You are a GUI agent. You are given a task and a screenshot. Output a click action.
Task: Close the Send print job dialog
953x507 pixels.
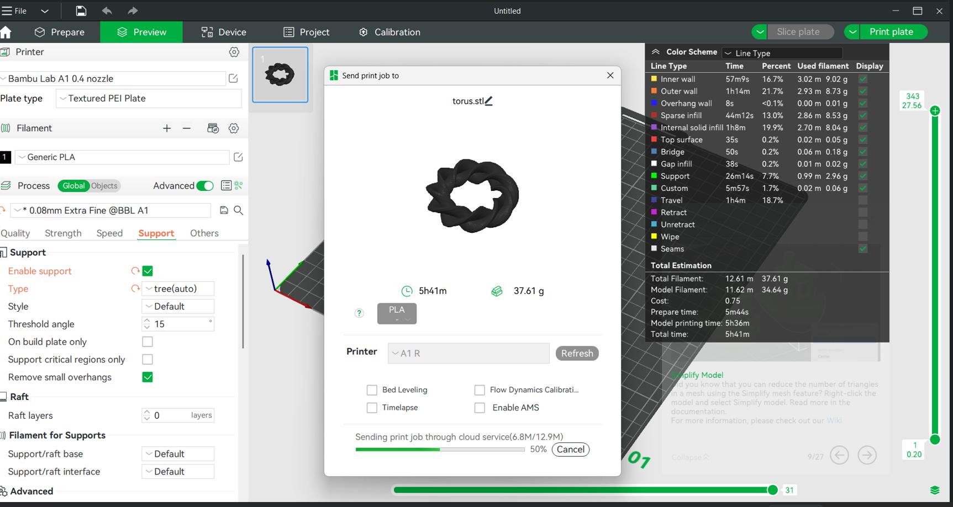[x=610, y=76]
